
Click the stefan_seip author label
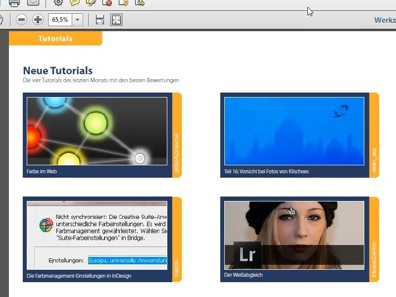374,160
